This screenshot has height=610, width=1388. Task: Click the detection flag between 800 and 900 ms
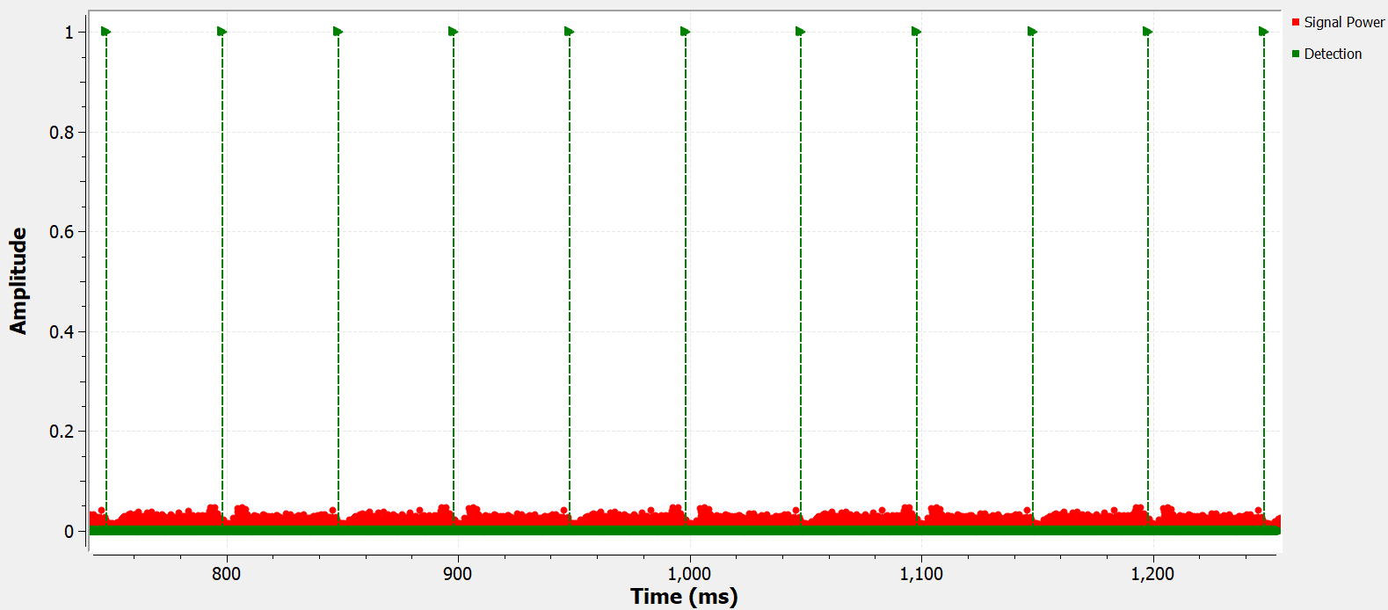338,32
